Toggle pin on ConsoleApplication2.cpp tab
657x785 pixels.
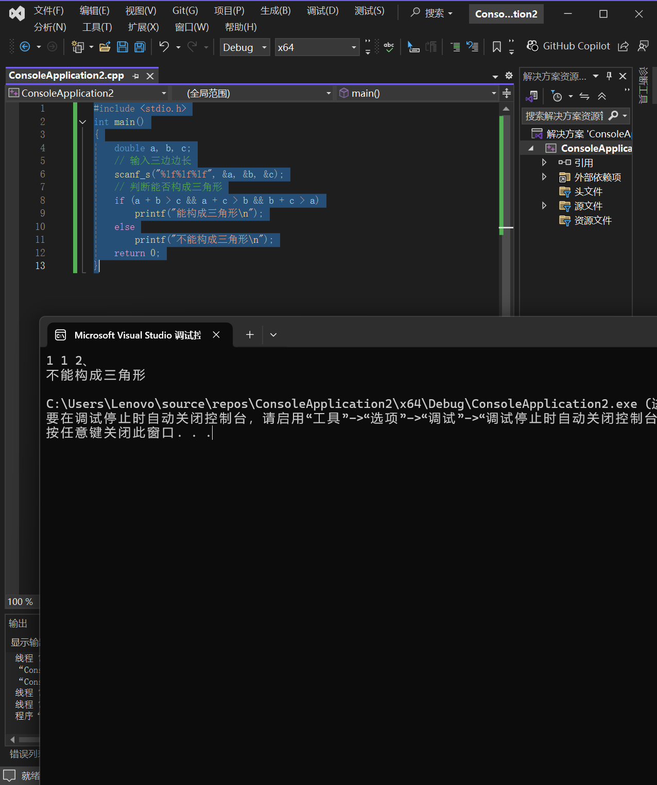(135, 76)
